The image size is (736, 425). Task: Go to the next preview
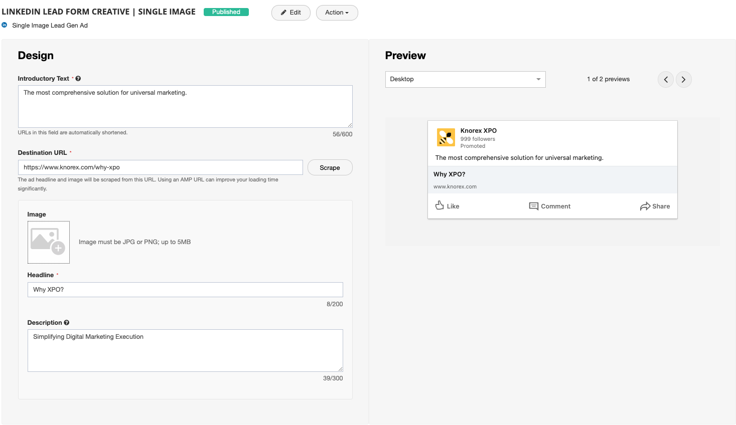[683, 79]
